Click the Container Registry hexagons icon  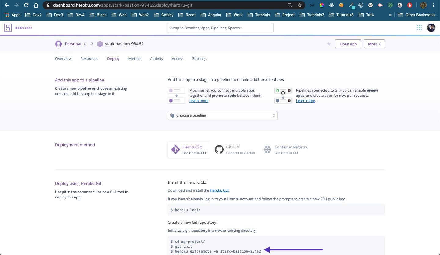(268, 150)
